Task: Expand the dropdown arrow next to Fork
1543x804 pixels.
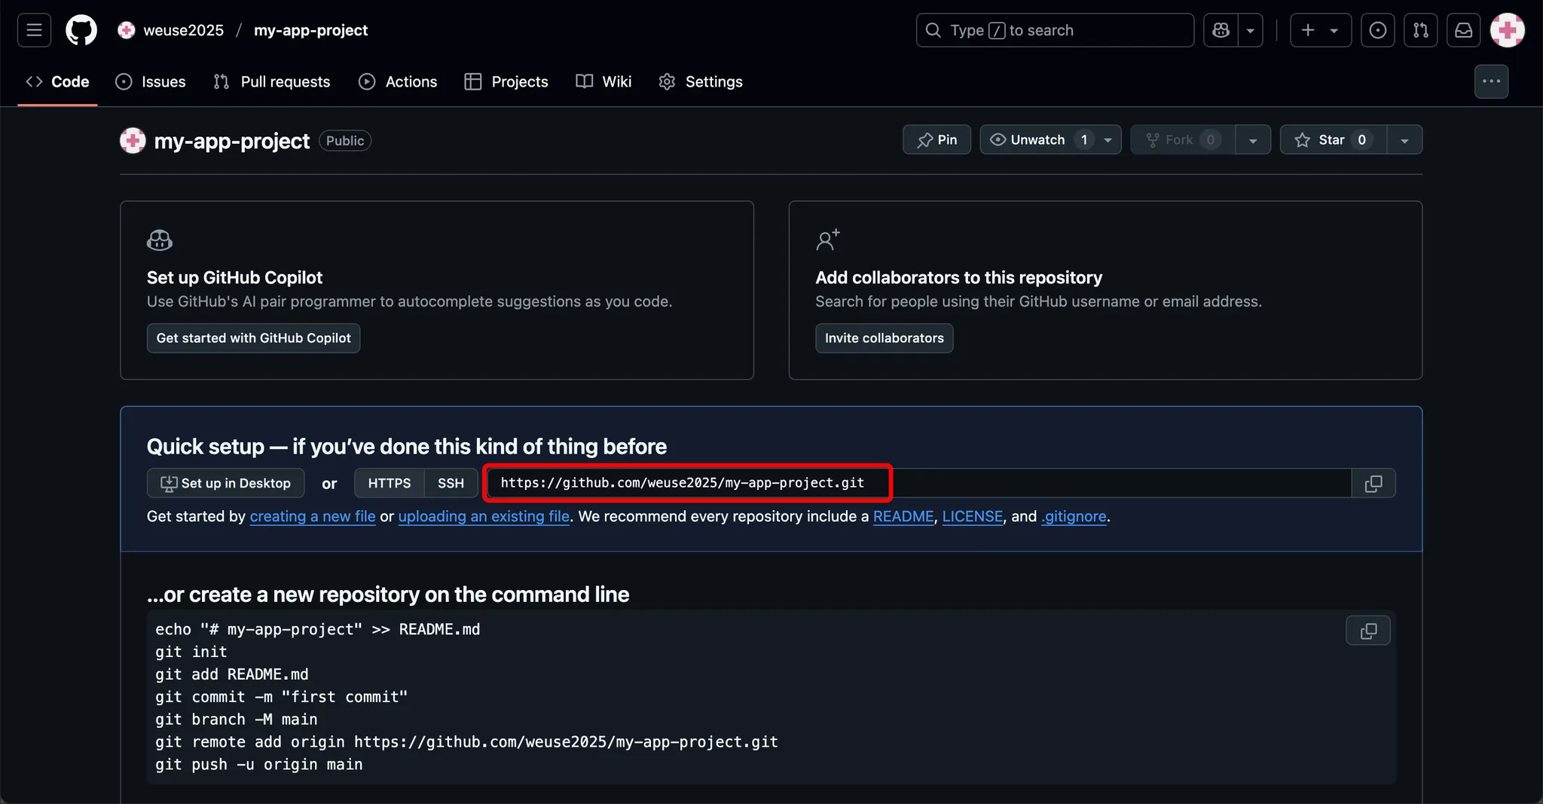Action: tap(1253, 139)
